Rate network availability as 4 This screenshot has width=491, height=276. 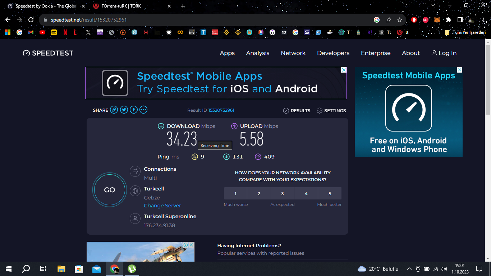pos(306,193)
